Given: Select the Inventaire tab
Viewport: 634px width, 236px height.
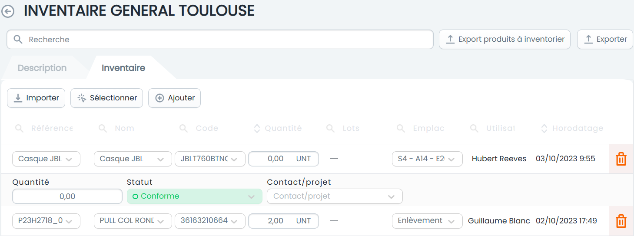Looking at the screenshot, I should 123,68.
